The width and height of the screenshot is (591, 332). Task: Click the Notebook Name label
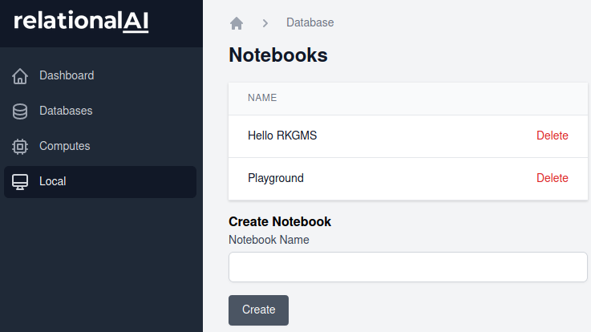(x=269, y=240)
